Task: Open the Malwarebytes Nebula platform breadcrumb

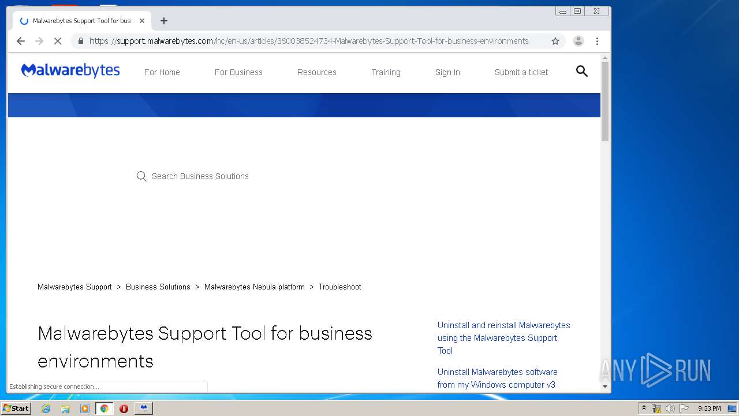Action: (x=255, y=287)
